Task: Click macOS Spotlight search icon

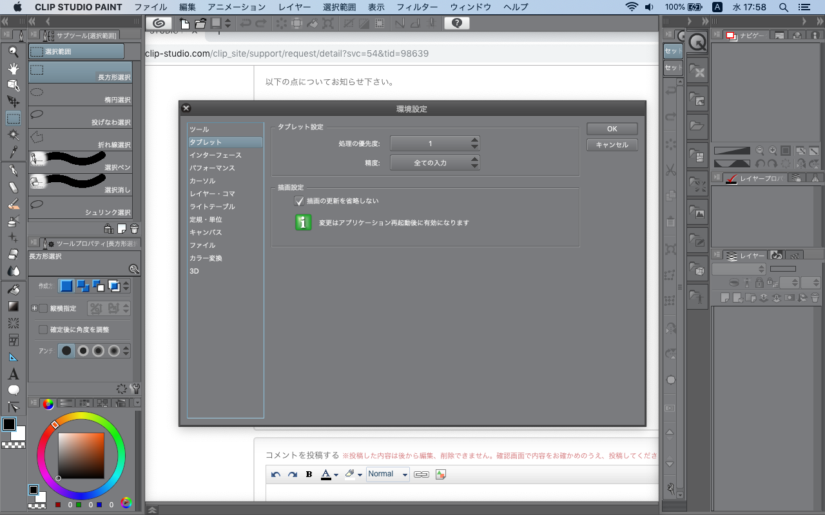Action: point(783,7)
